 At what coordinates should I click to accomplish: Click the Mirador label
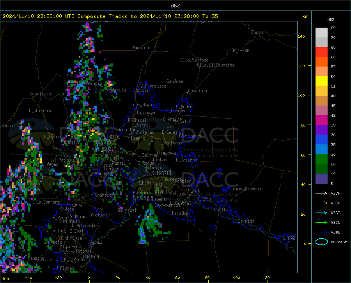coord(180,213)
